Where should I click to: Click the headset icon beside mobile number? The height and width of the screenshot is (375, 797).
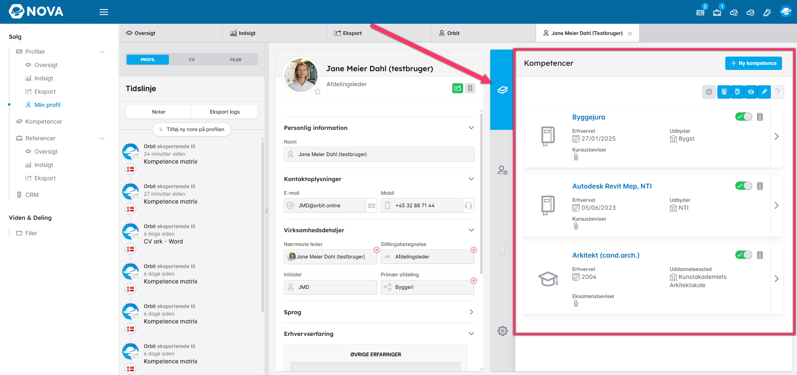[469, 206]
